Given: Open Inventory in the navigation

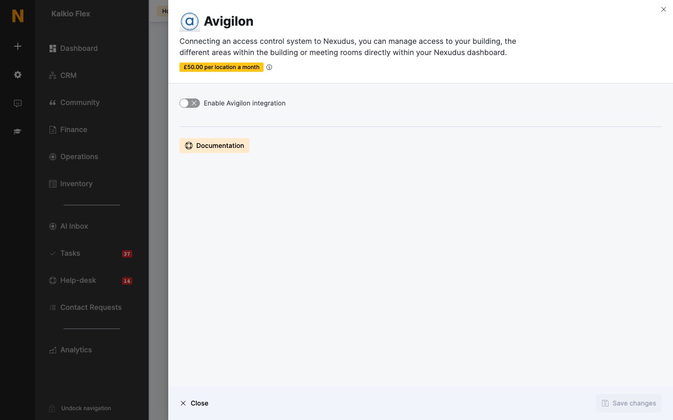Looking at the screenshot, I should coord(71,184).
